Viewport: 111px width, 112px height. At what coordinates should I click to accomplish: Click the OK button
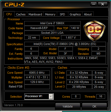point(94,106)
